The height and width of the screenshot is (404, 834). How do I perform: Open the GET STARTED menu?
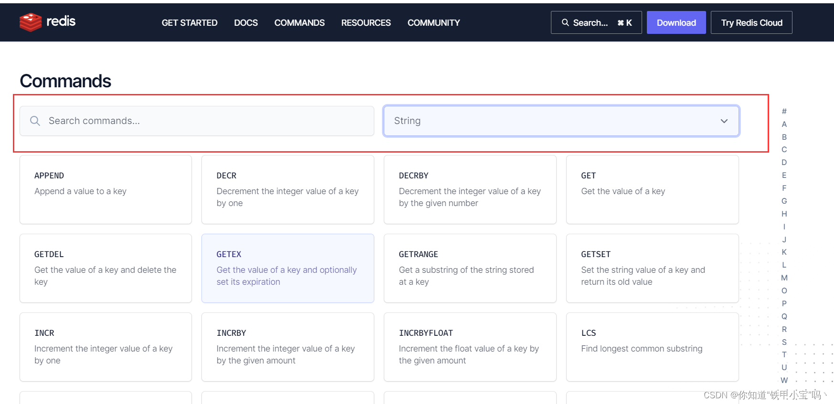190,23
